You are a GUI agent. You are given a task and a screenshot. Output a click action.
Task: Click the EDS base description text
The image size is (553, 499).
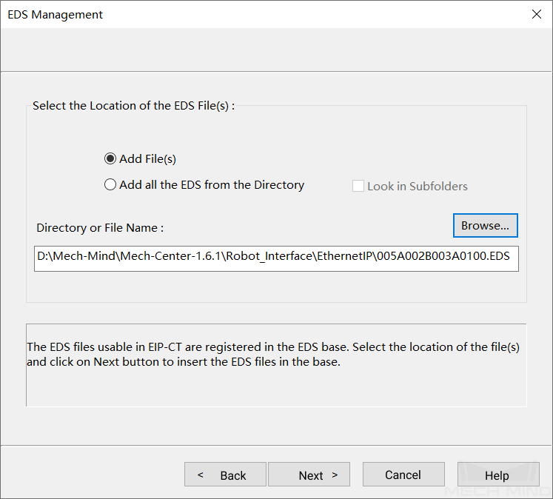click(x=274, y=355)
